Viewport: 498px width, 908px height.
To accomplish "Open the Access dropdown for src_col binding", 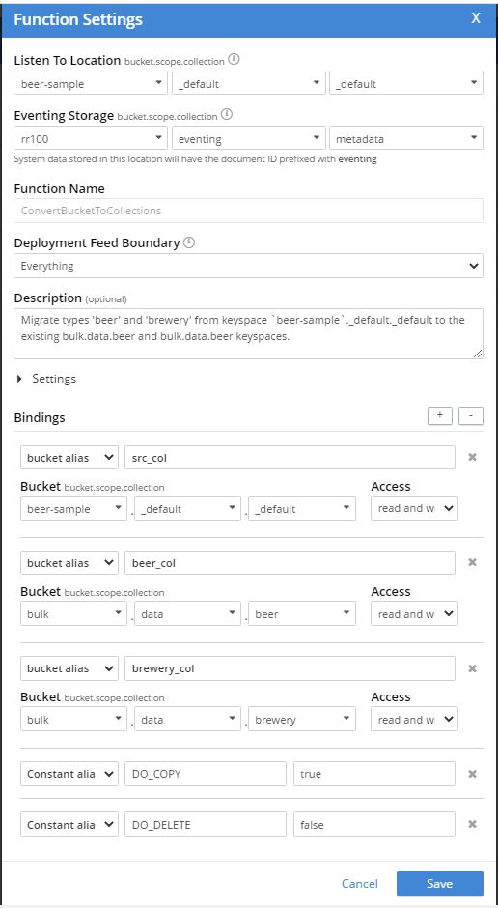I will click(x=414, y=508).
